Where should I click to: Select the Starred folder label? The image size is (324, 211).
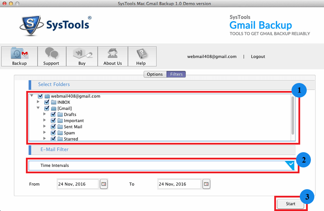tap(71, 139)
